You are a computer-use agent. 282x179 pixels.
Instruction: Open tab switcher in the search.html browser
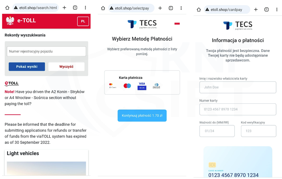(75, 7)
